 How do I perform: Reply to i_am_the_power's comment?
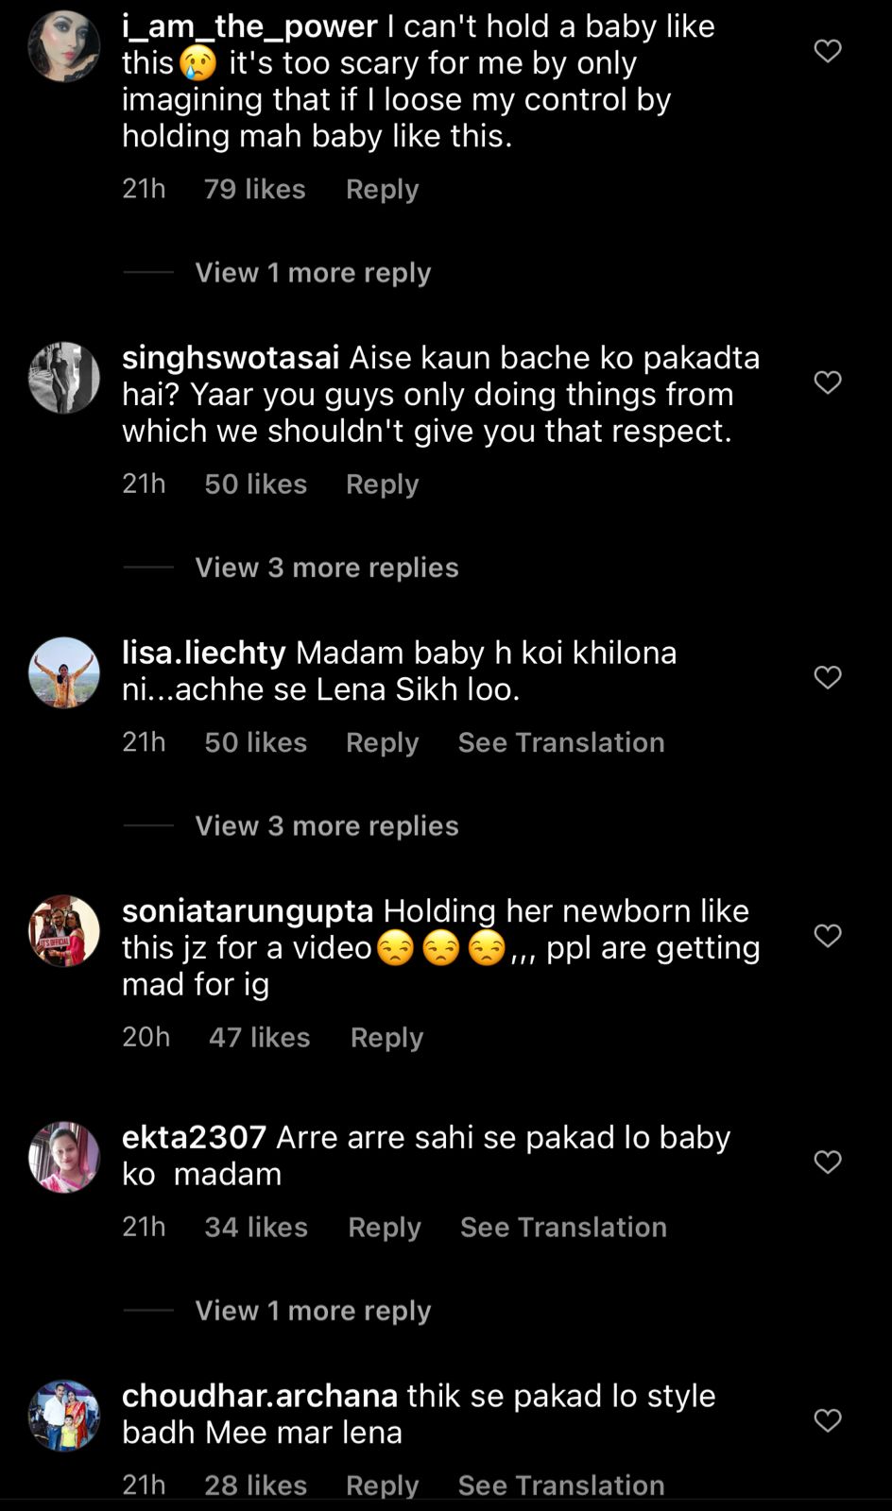(x=382, y=189)
